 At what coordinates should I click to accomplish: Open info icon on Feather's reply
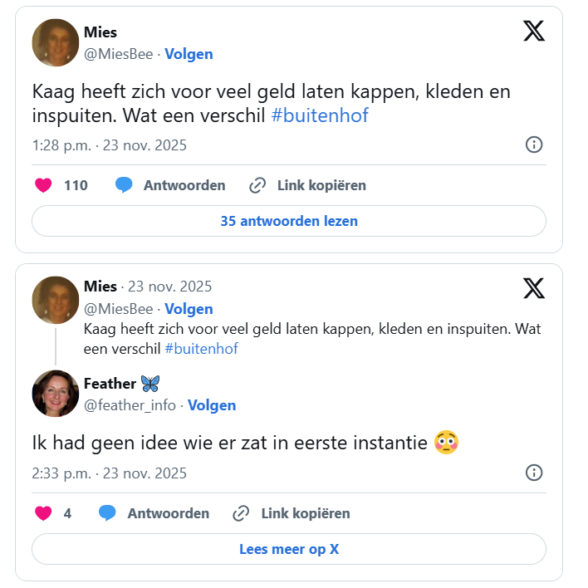point(534,473)
